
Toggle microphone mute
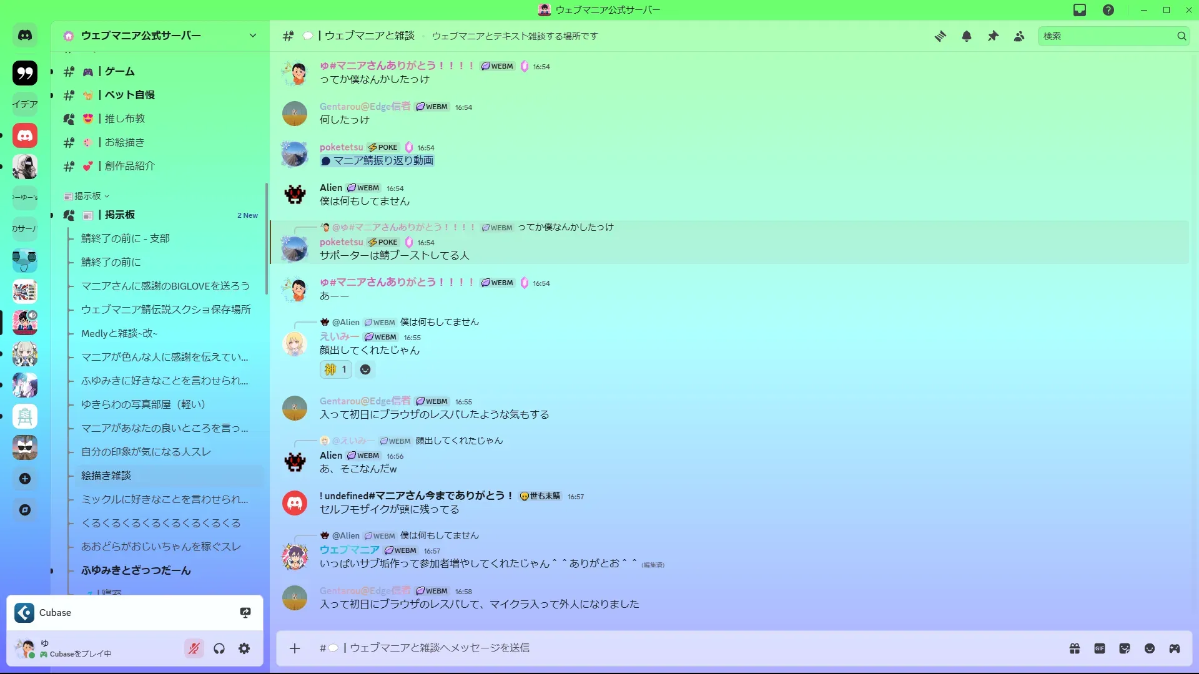click(x=194, y=648)
